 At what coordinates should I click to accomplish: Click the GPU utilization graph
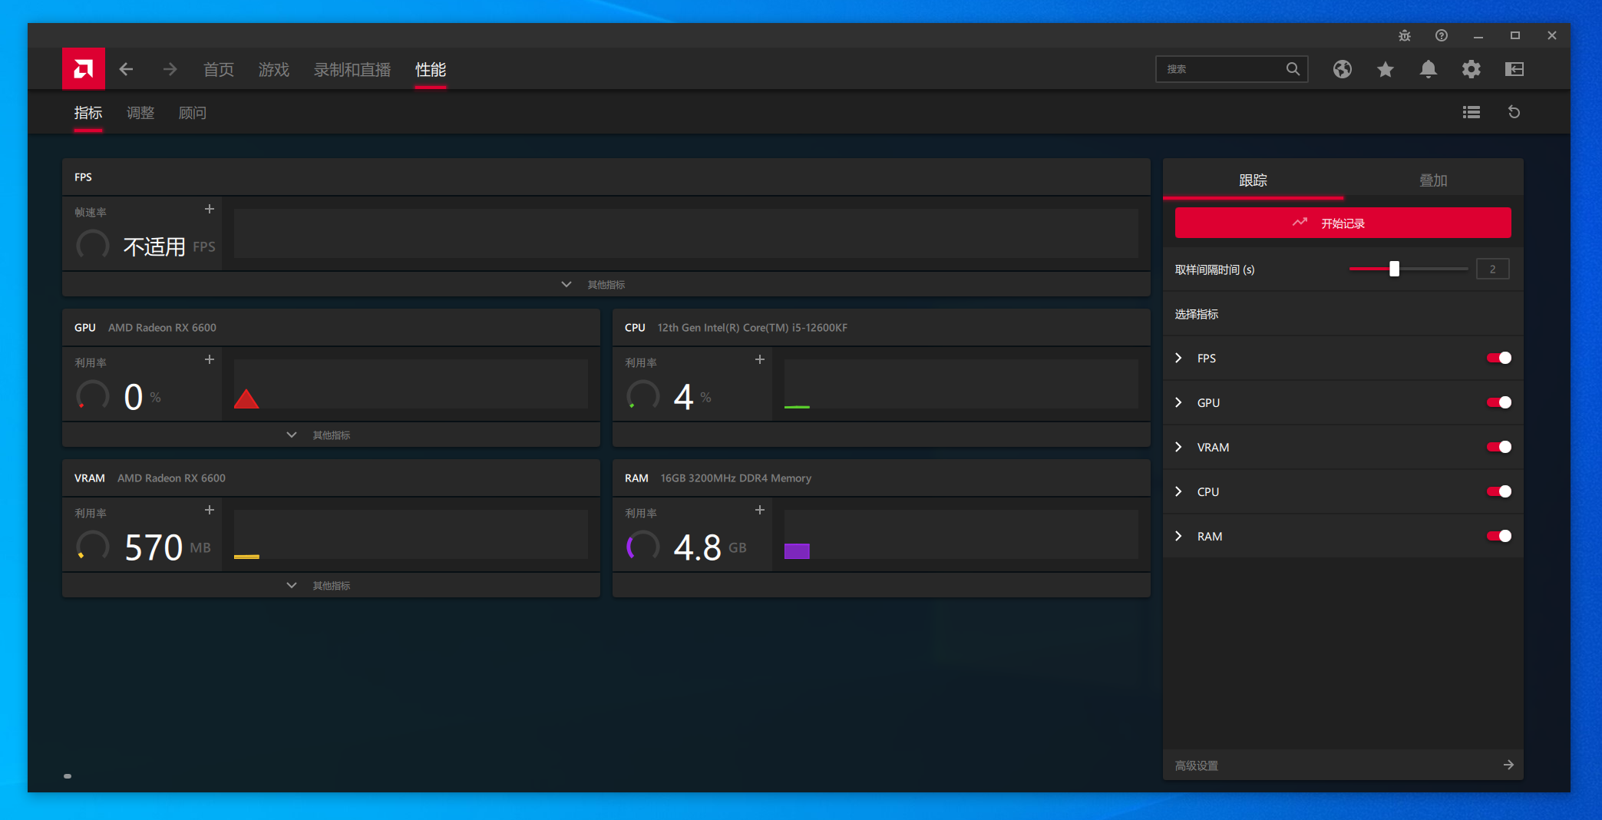point(411,384)
